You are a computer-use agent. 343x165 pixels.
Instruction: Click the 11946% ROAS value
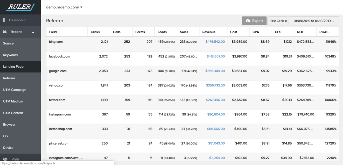point(331,42)
